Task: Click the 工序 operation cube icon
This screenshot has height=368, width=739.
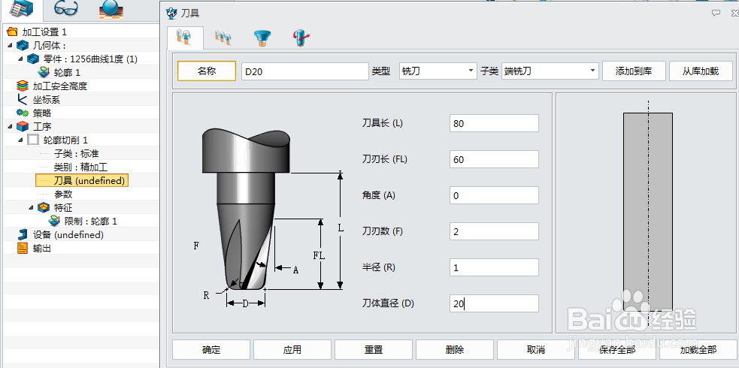Action: 22,127
